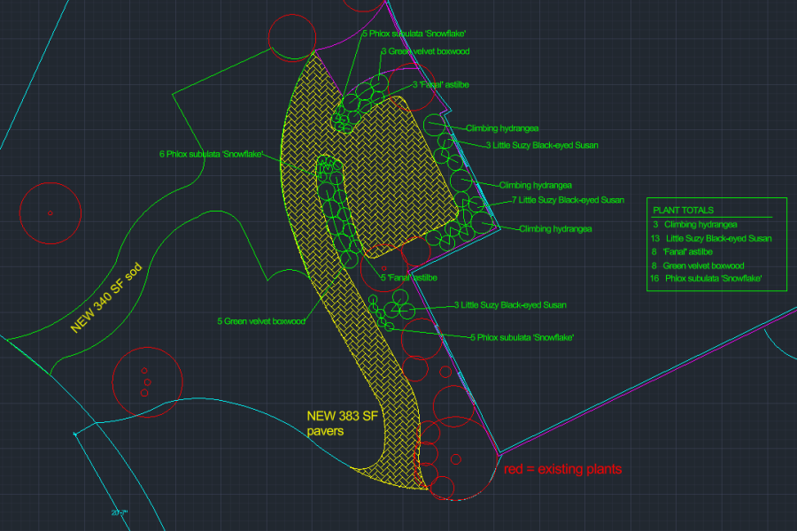Click the '16 Phlox subulata 'Snowflake'' totals row
This screenshot has width=797, height=531.
click(706, 279)
